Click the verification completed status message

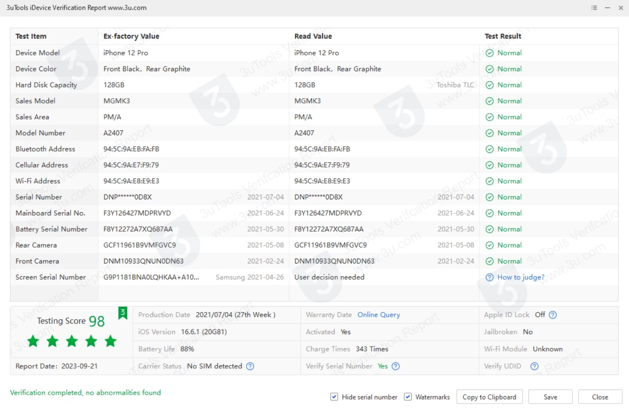[85, 393]
